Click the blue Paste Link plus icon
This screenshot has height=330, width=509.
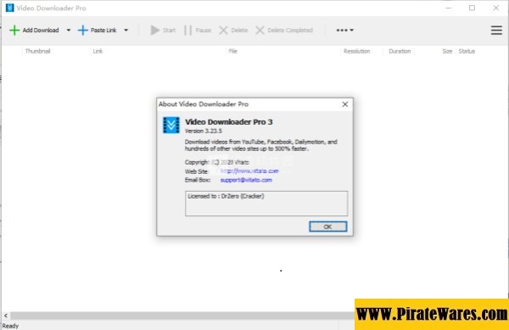pyautogui.click(x=83, y=31)
